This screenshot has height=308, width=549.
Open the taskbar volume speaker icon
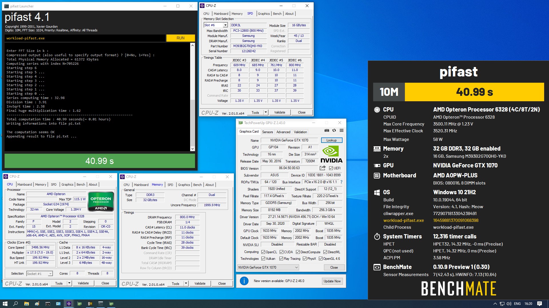(x=509, y=304)
